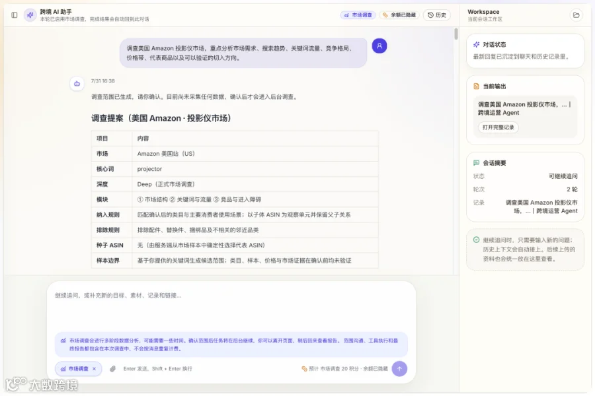Click the chart icon in the blue notice banner
595x396 pixels.
tap(63, 341)
